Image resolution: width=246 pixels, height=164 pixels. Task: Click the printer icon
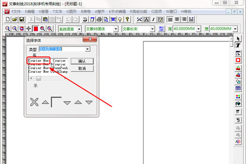pyautogui.click(x=99, y=19)
